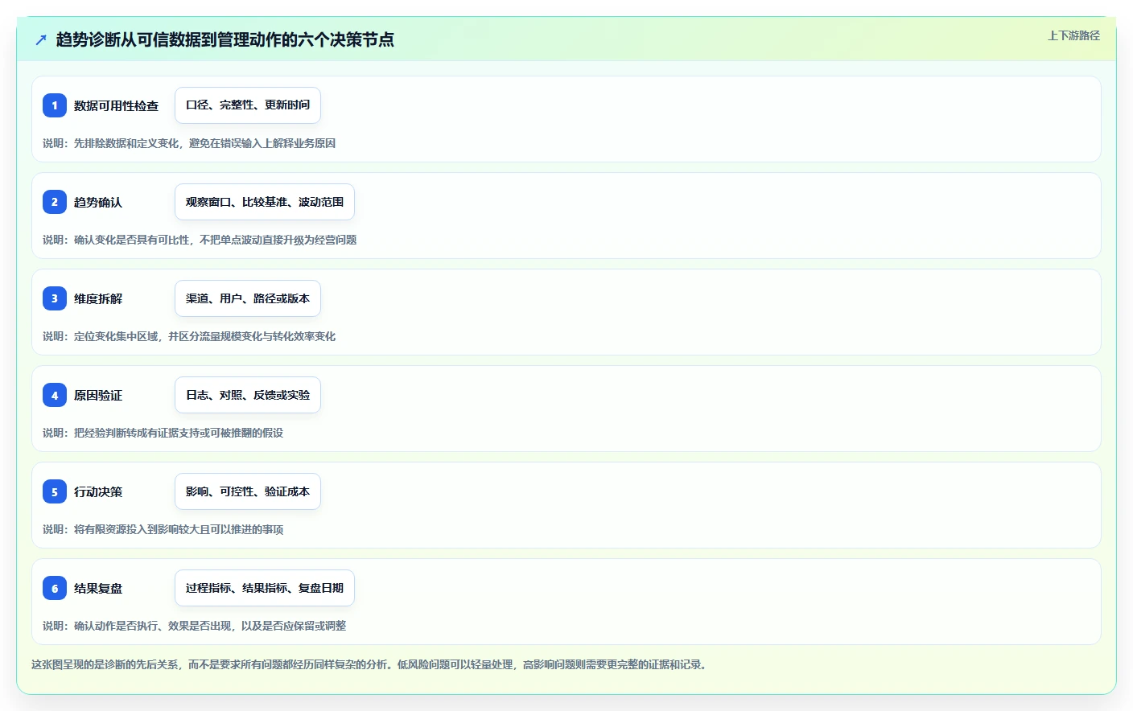Screen dimensions: 1133x711
Task: Click the 行动决策 step label
Action: (98, 491)
